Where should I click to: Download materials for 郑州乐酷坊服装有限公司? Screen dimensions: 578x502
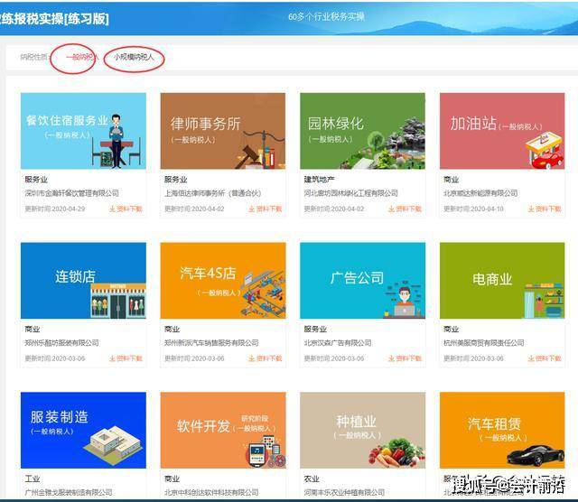(126, 358)
